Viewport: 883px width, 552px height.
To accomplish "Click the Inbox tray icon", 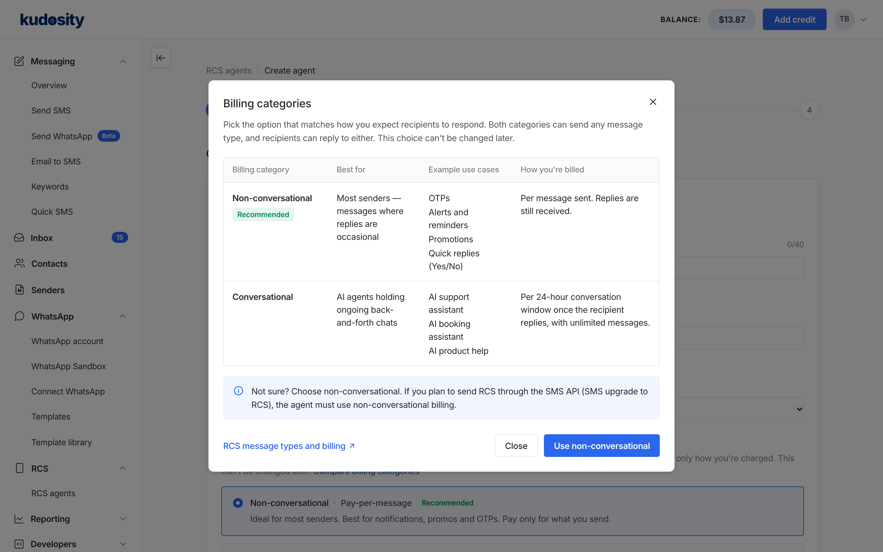I will coord(19,238).
